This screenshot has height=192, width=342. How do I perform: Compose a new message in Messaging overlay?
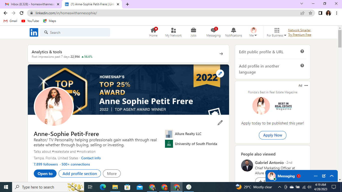[324, 176]
